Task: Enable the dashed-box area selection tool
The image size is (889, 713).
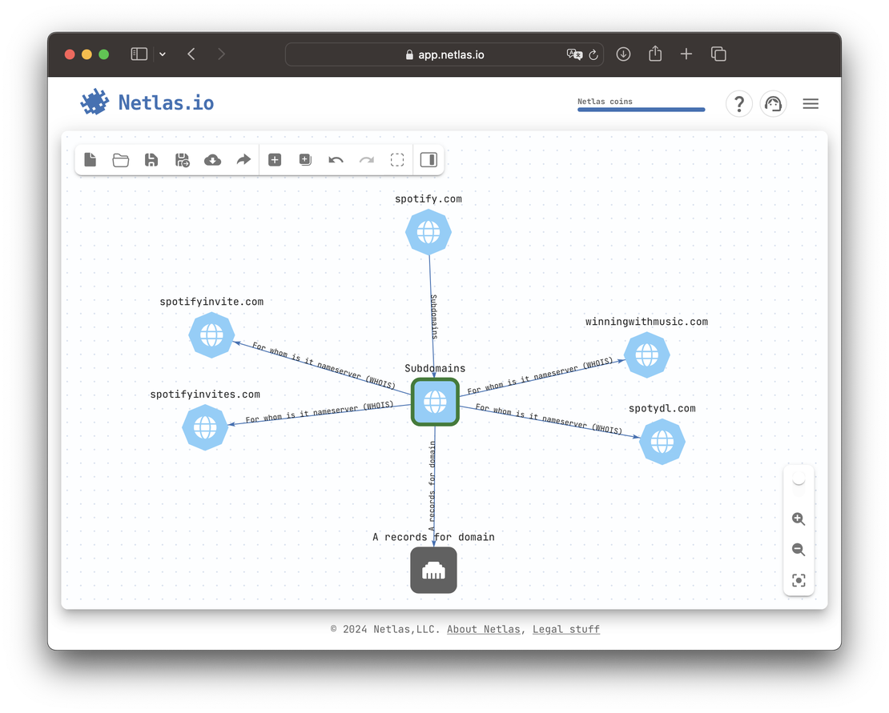Action: [x=397, y=160]
